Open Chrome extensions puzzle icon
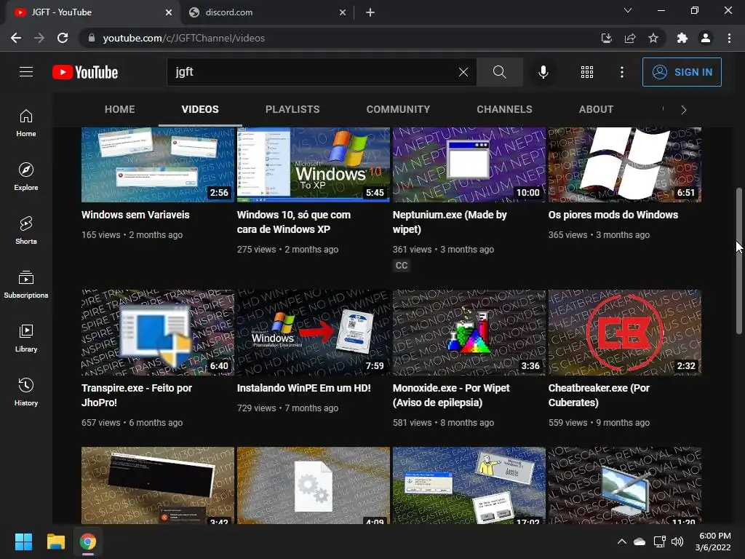745x559 pixels. [x=682, y=38]
